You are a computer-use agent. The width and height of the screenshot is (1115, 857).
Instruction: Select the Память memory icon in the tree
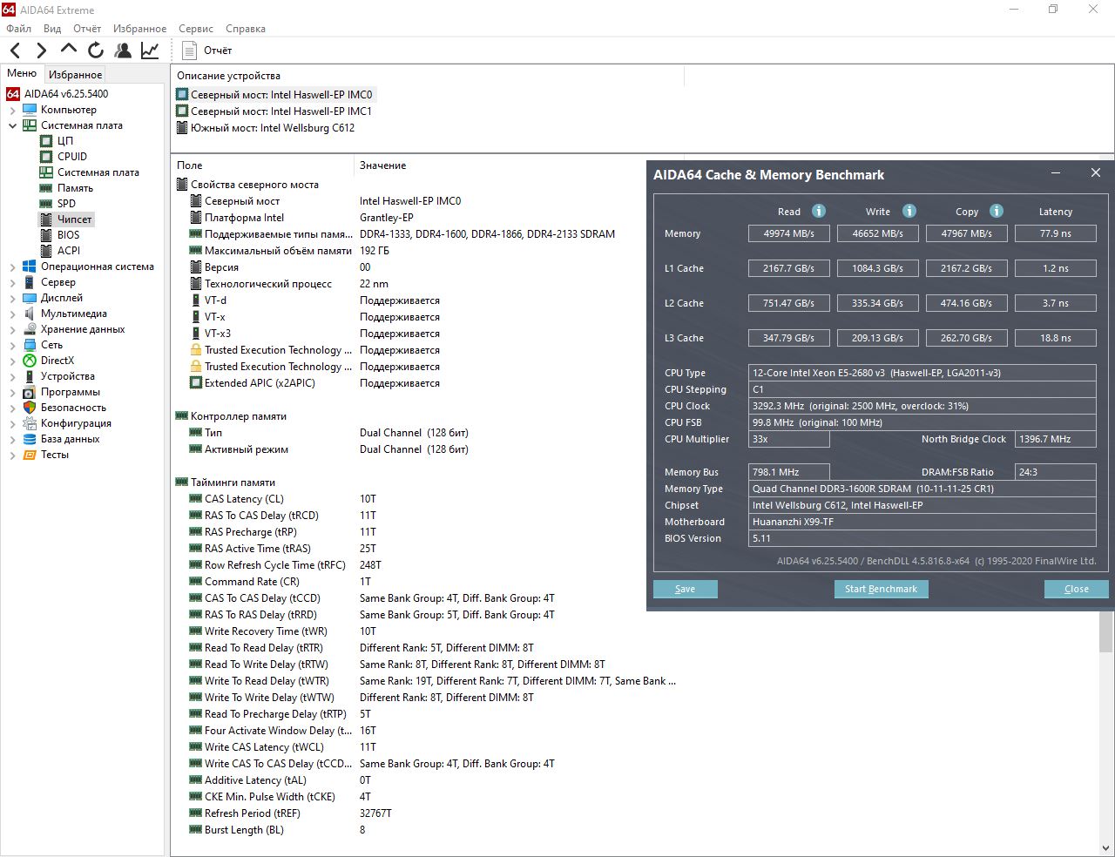coord(46,188)
